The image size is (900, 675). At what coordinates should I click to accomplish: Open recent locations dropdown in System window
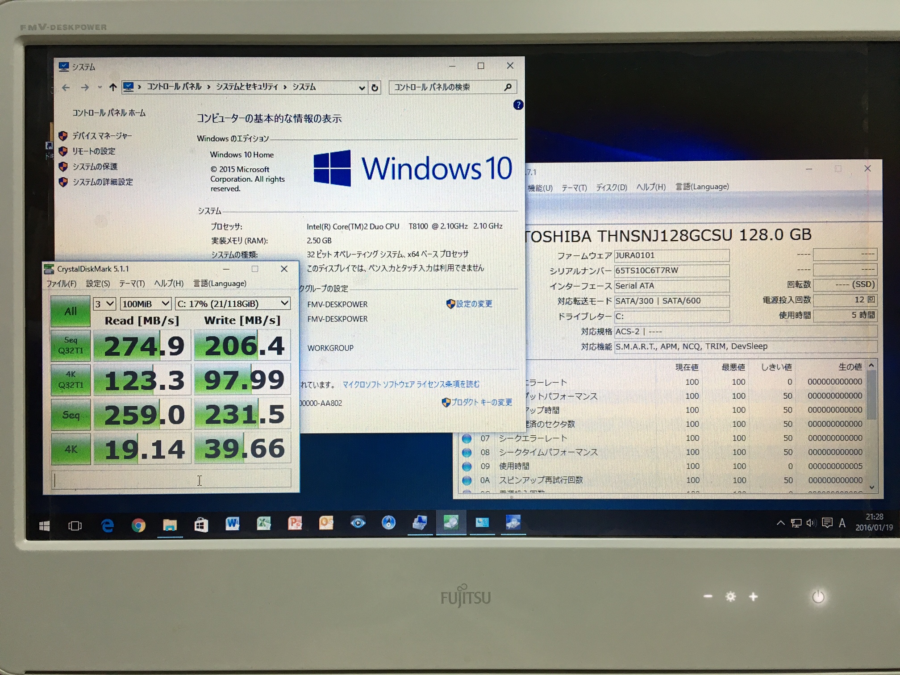(100, 87)
